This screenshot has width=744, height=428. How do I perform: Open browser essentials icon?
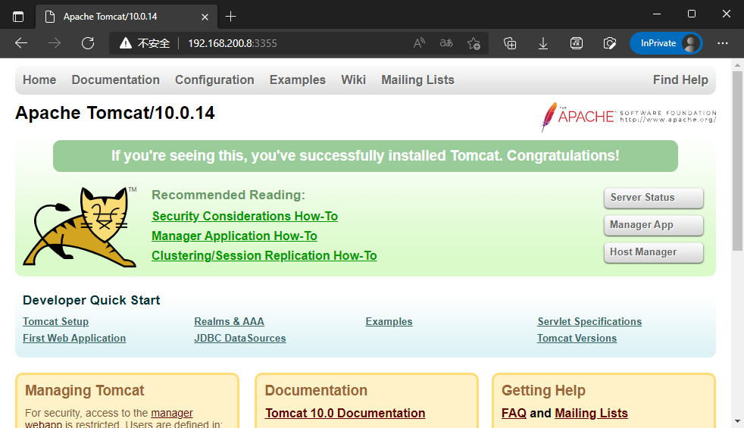tap(609, 43)
